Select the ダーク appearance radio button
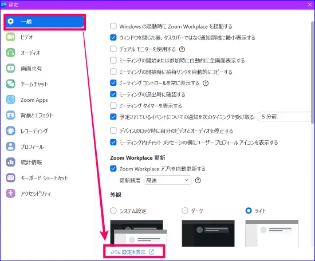This screenshot has width=315, height=261. coord(185,211)
